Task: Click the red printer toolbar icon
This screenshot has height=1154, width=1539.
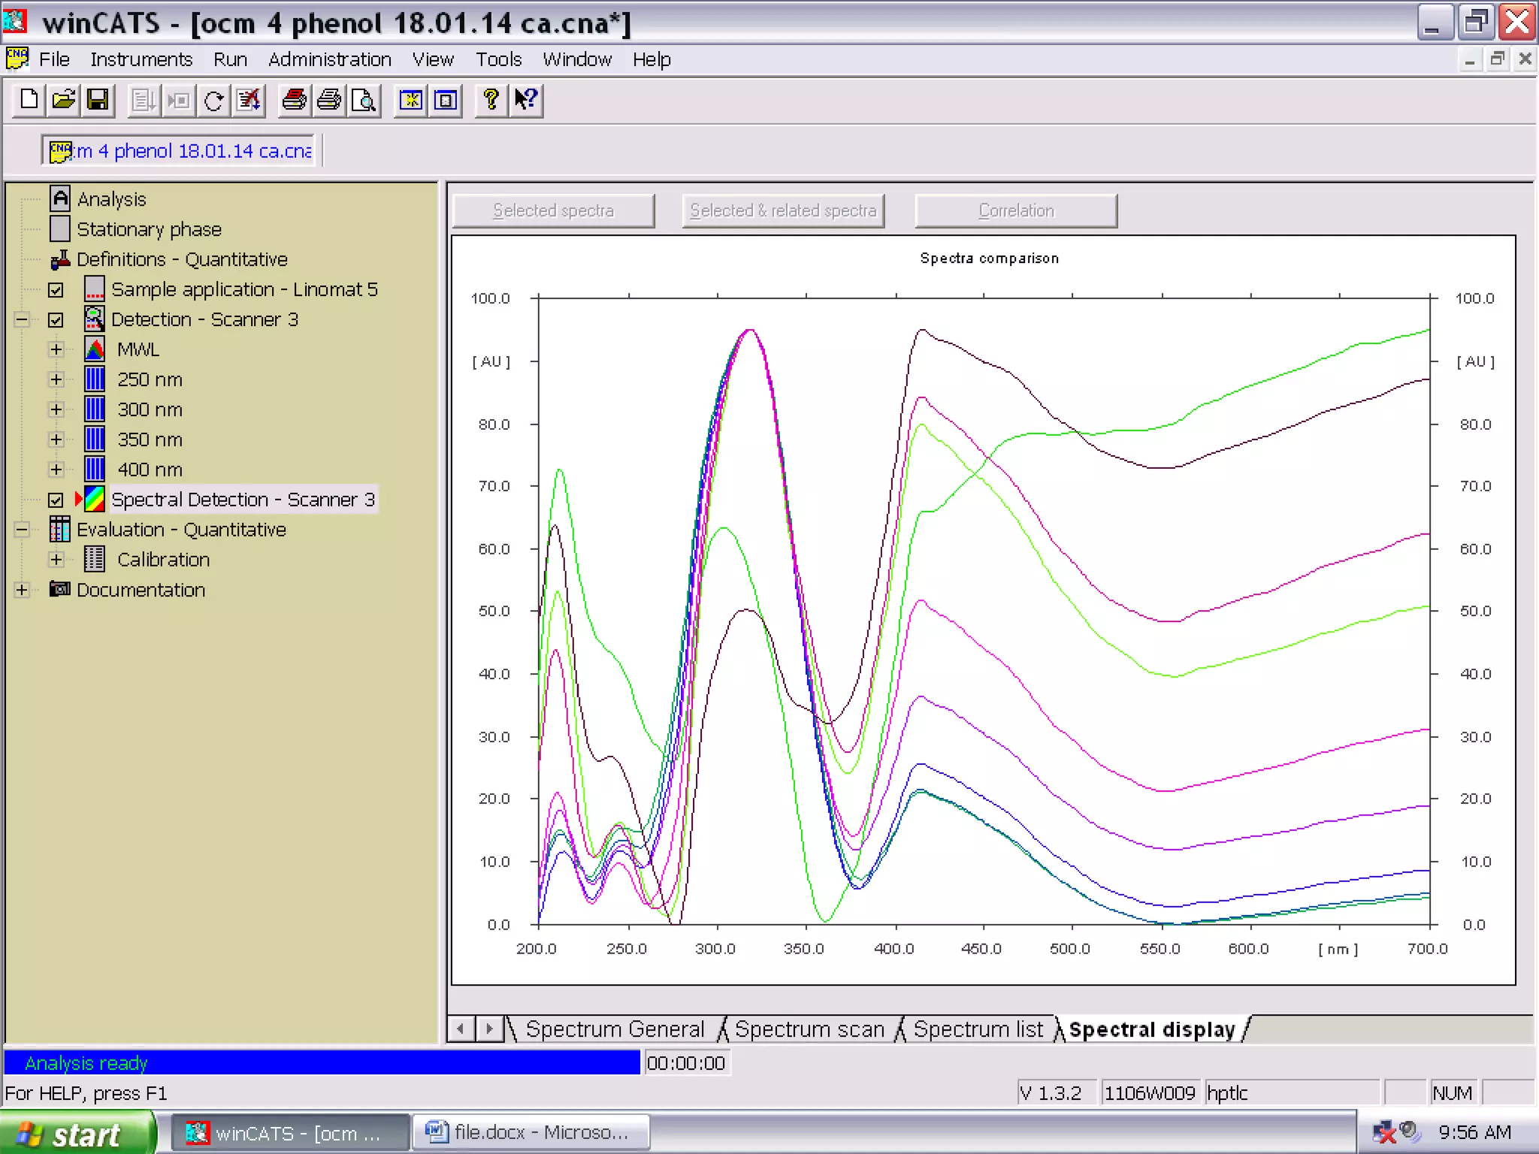Action: 294,100
